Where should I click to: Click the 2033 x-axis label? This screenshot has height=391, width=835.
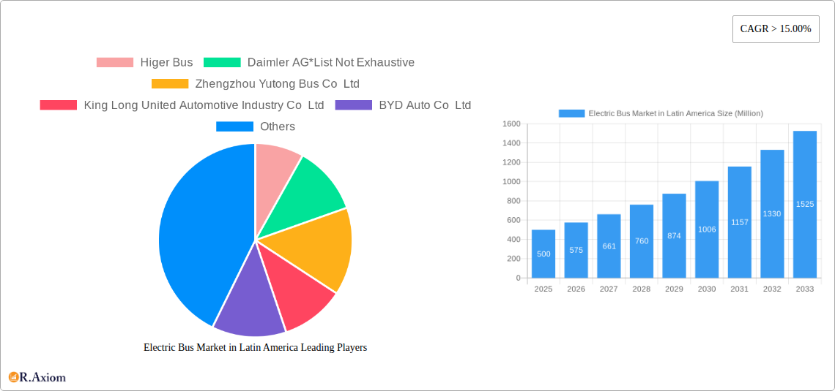805,289
